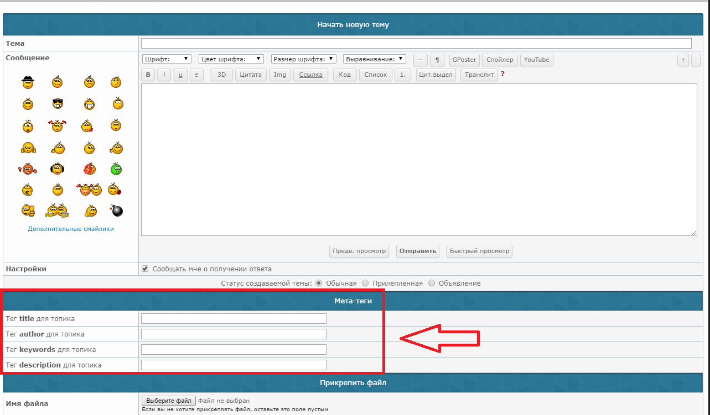Open the red question mark help

(x=502, y=74)
